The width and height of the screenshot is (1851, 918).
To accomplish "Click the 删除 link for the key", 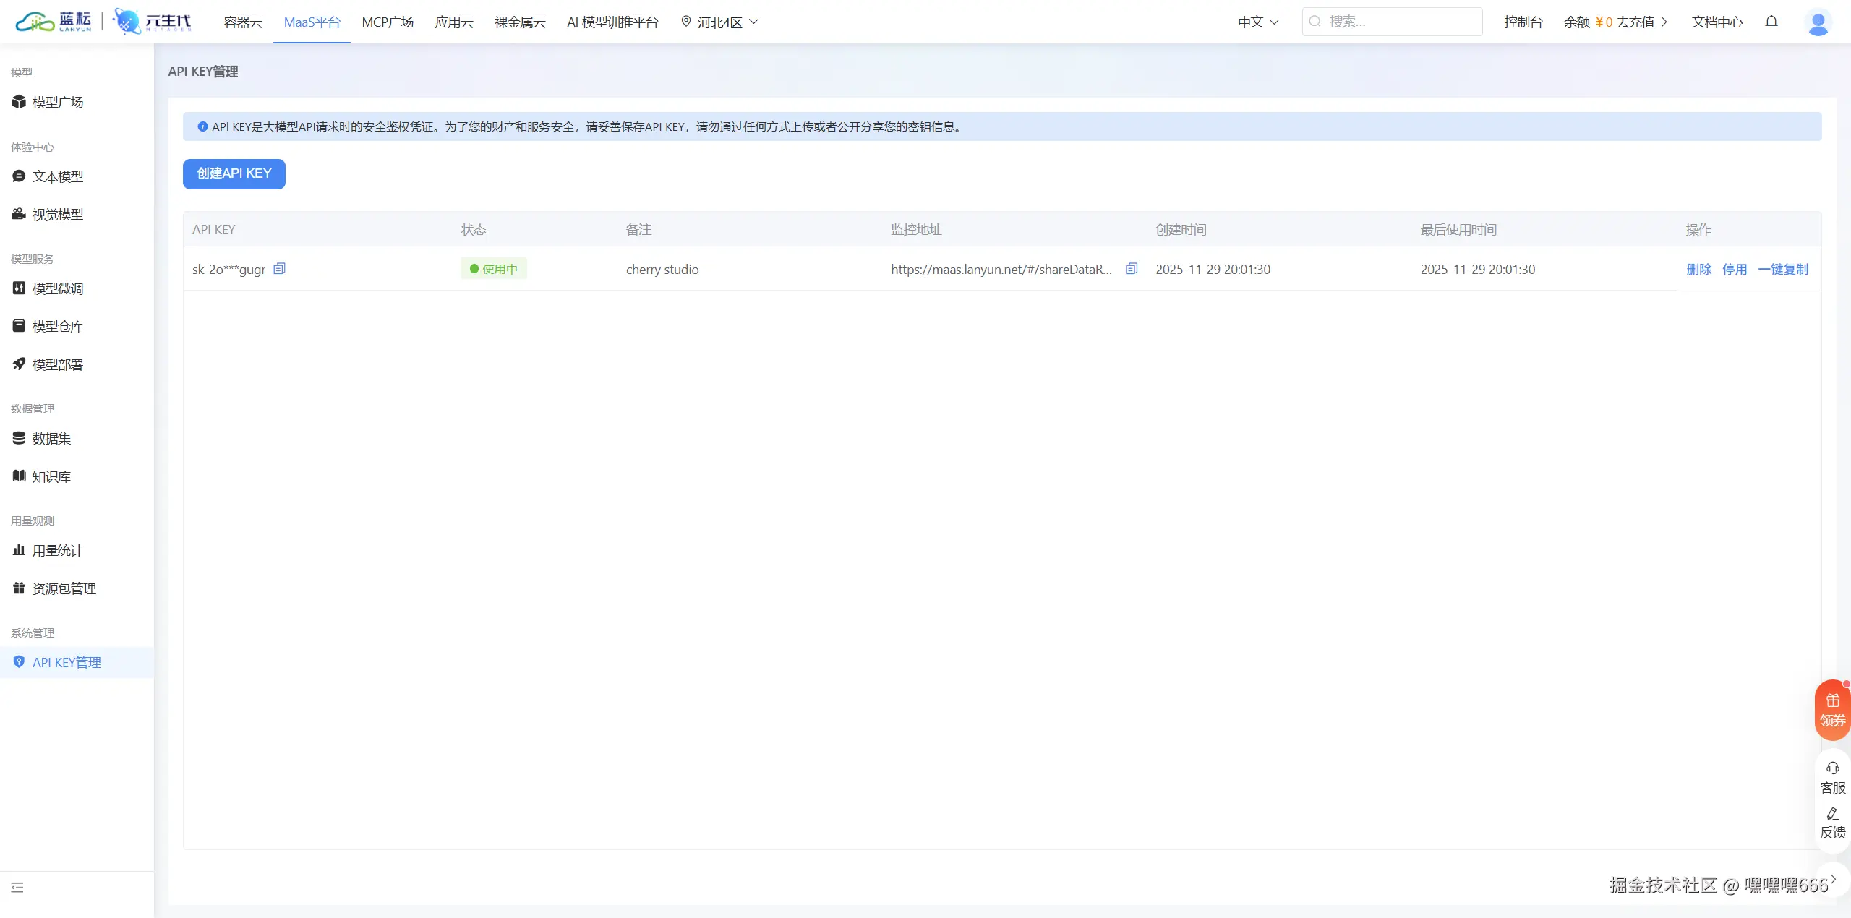I will (x=1698, y=270).
